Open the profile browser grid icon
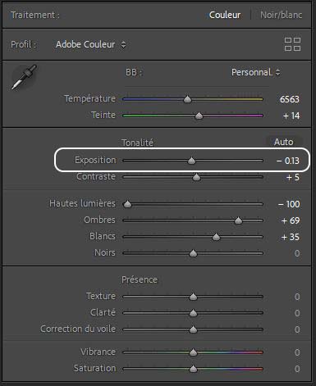316x386 pixels. pos(292,44)
